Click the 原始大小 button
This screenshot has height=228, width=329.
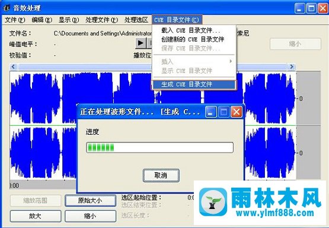[90, 201]
